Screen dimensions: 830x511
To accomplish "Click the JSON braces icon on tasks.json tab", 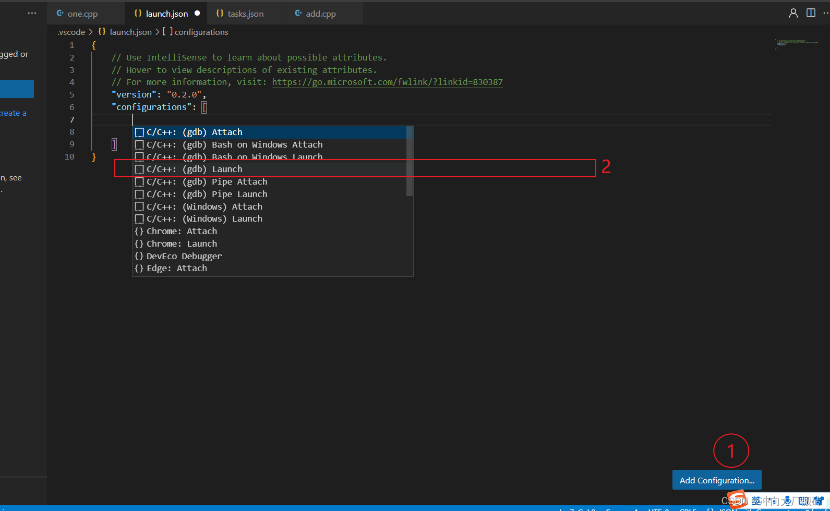I will pyautogui.click(x=220, y=13).
